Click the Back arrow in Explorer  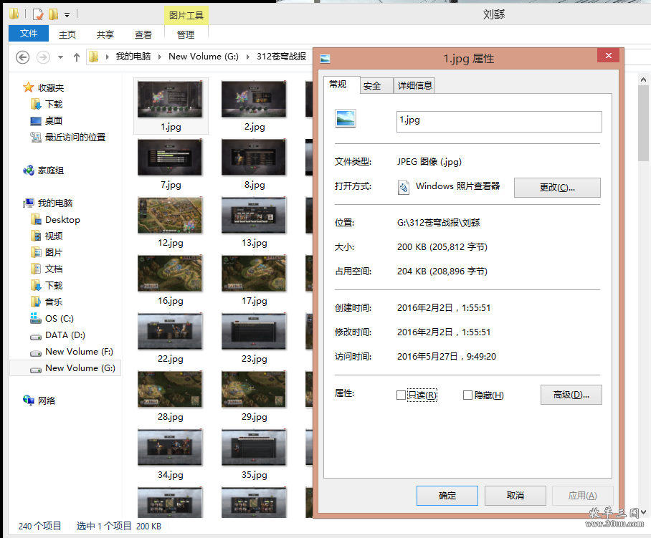[x=22, y=57]
